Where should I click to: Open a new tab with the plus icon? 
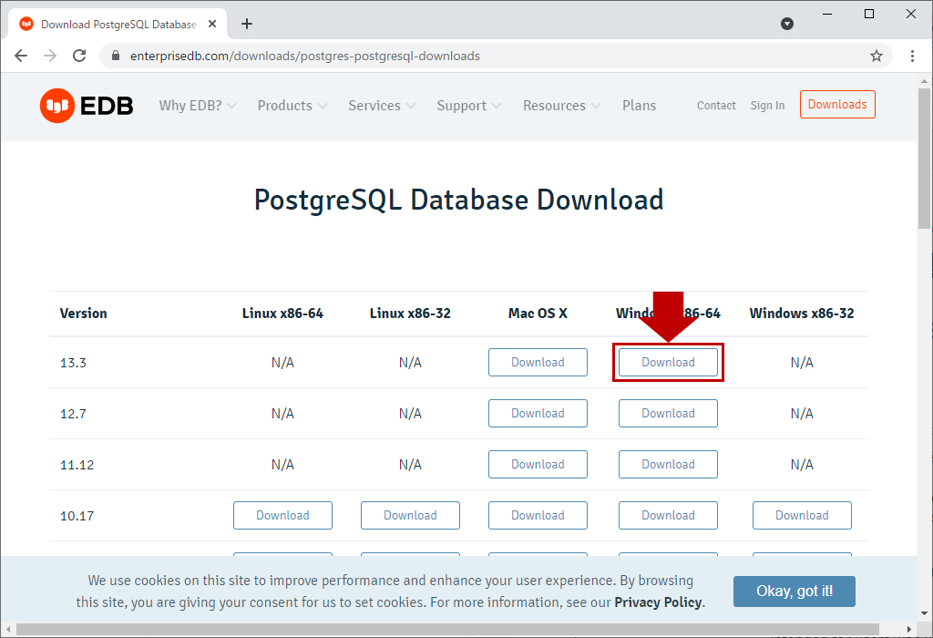247,24
